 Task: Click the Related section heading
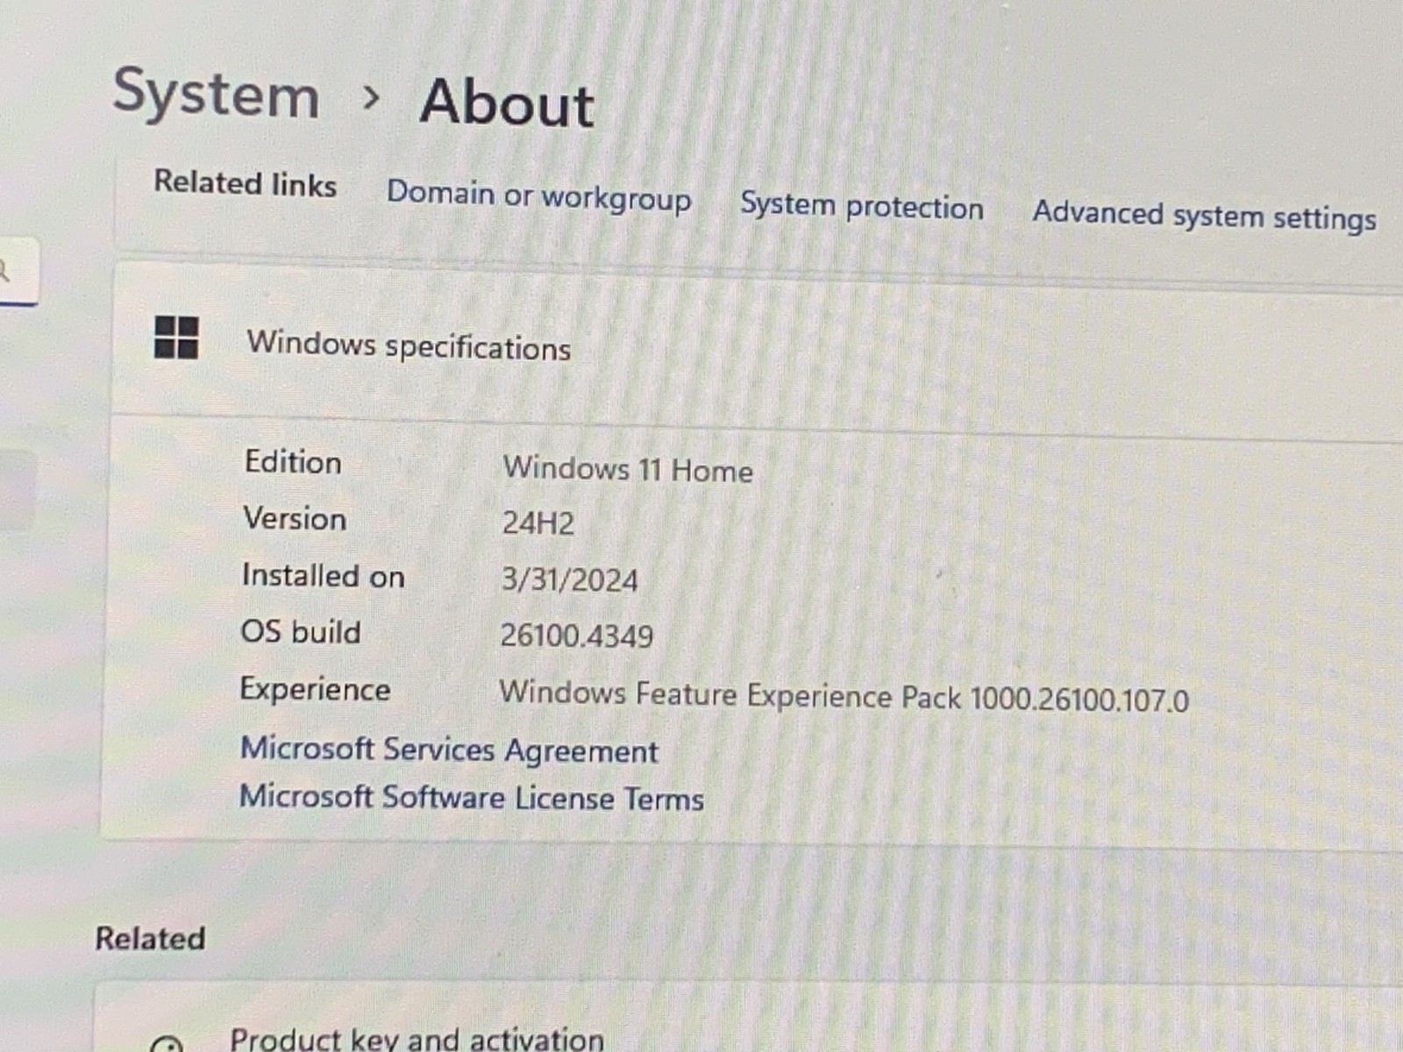pyautogui.click(x=150, y=938)
